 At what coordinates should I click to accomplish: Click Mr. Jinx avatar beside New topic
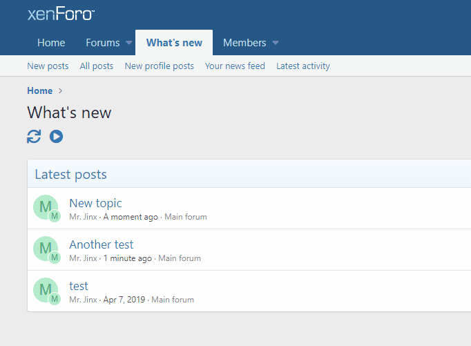point(46,207)
